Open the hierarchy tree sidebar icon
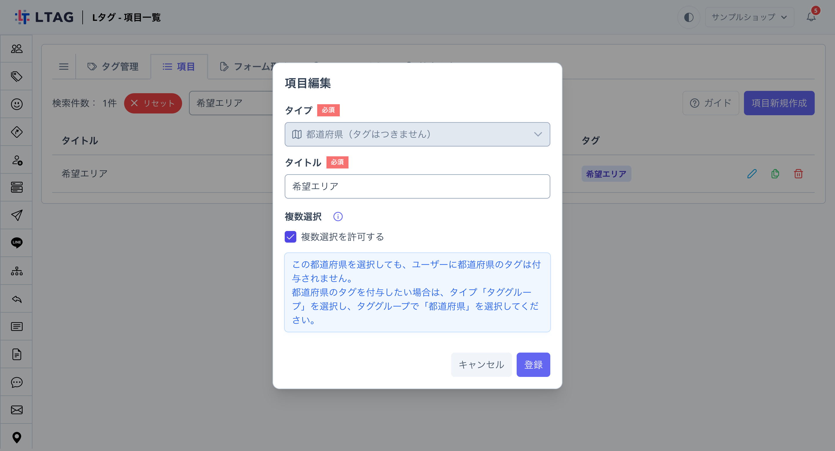 [x=17, y=271]
